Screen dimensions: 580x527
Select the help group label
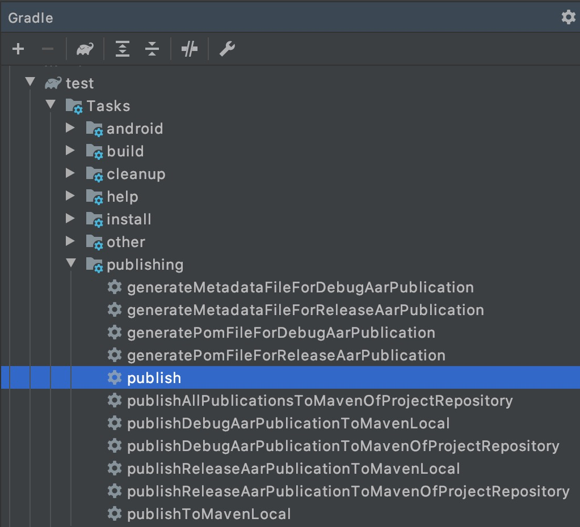coord(123,197)
